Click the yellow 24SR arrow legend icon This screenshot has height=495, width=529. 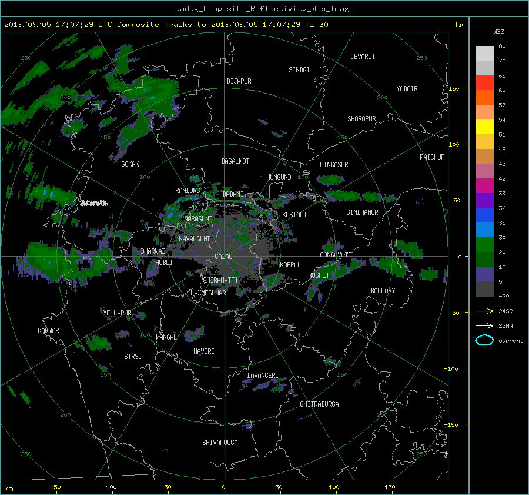[484, 311]
